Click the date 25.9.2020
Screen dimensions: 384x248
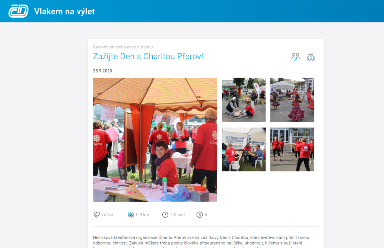click(103, 71)
